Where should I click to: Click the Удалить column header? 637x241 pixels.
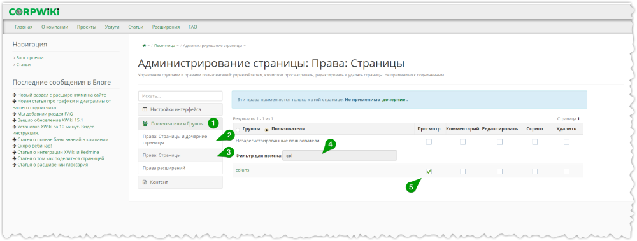[566, 129]
